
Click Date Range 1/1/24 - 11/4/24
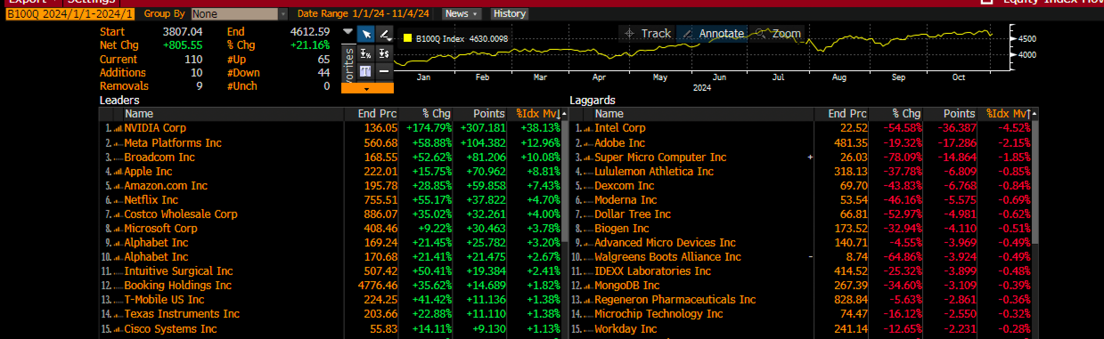point(363,14)
